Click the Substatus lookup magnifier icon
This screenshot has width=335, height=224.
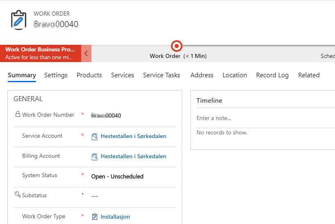coord(18,195)
